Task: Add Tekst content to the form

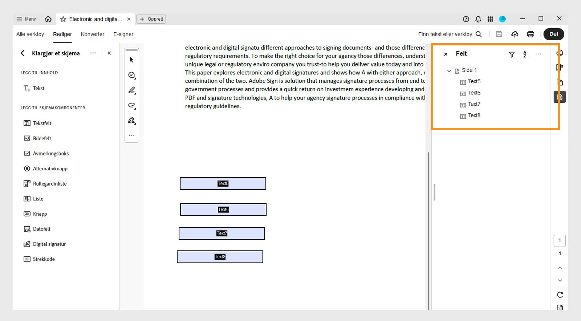Action: pyautogui.click(x=34, y=88)
